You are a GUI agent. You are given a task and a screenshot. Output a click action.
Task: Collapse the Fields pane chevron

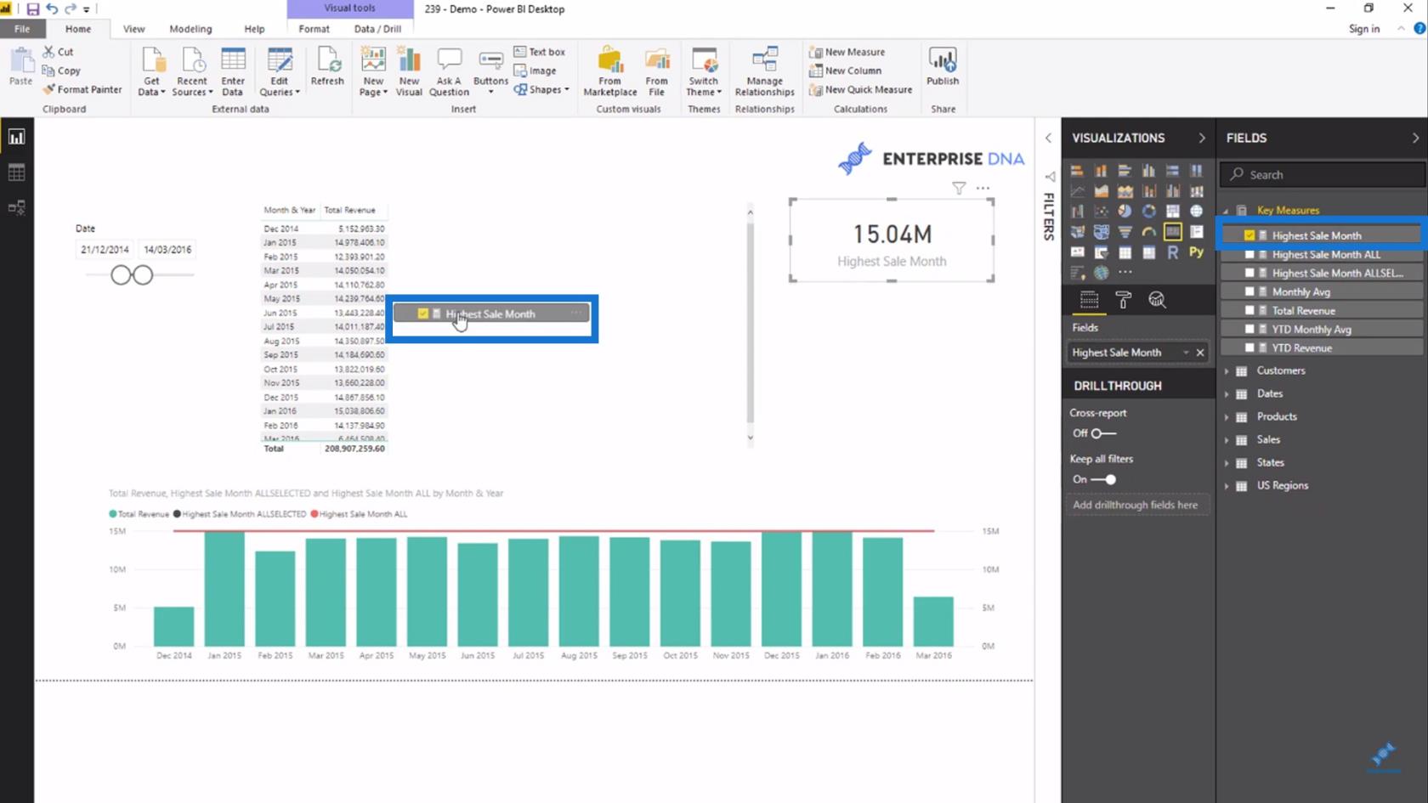pyautogui.click(x=1415, y=138)
